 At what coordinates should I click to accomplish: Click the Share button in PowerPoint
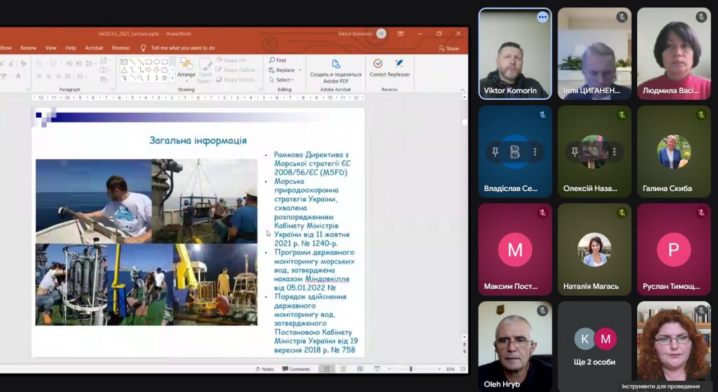[449, 48]
